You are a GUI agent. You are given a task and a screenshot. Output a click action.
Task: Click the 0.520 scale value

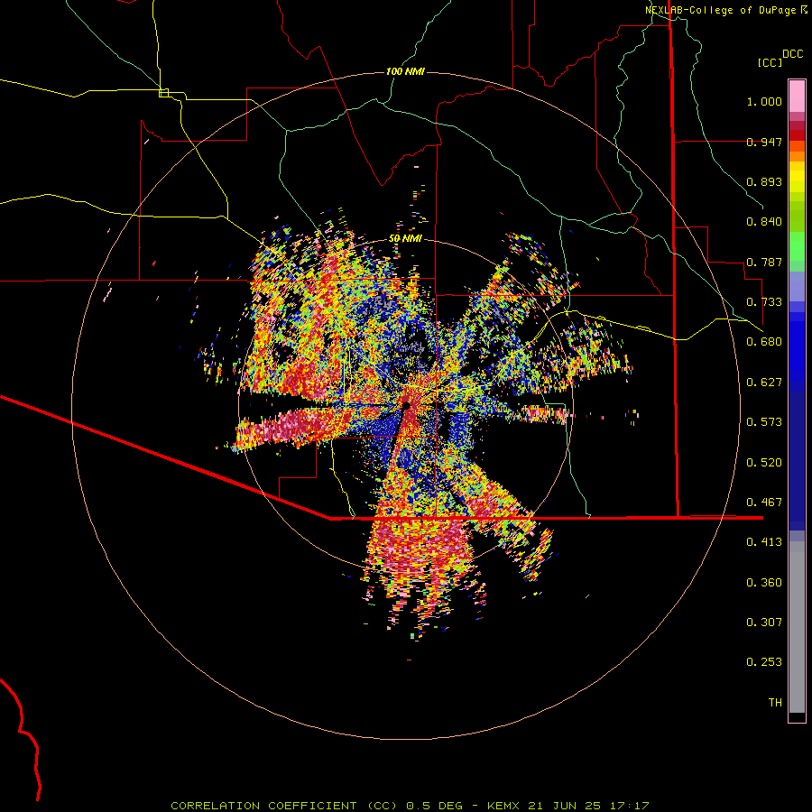point(764,463)
